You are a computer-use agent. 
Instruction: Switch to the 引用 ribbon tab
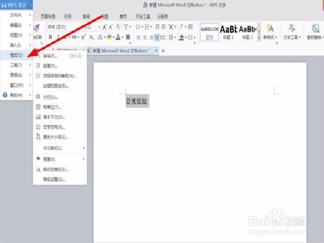(67, 17)
